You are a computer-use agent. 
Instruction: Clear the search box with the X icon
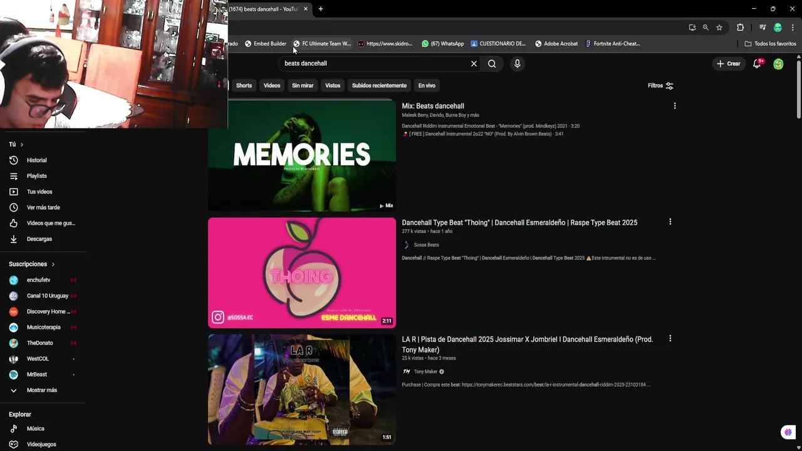coord(474,63)
